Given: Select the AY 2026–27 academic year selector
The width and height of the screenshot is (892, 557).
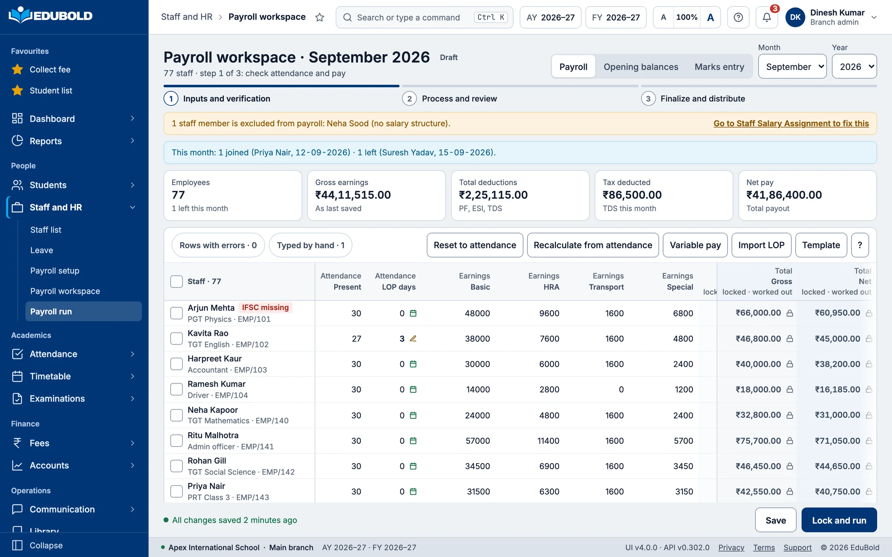Looking at the screenshot, I should click(550, 17).
